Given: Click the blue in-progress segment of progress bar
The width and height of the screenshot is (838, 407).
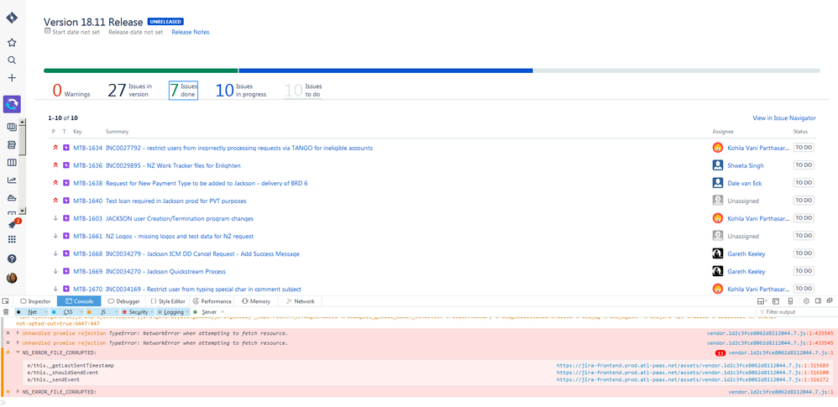Looking at the screenshot, I should coord(386,70).
